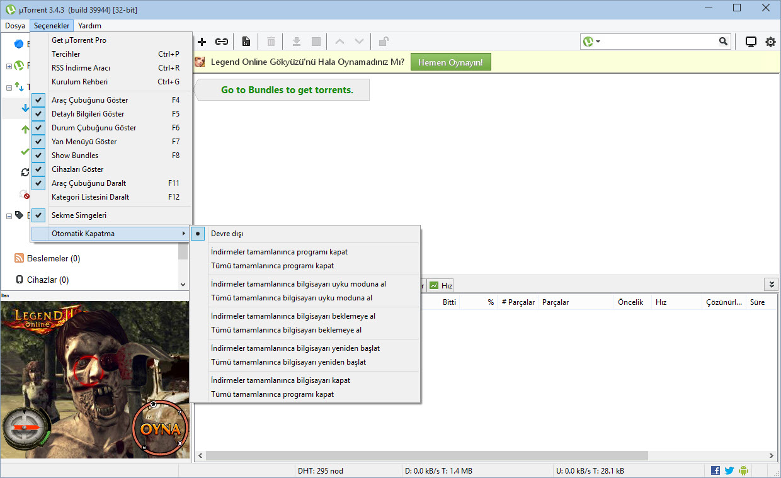The width and height of the screenshot is (781, 478).
Task: Toggle the Cihazları Göster option
Action: tap(111, 169)
